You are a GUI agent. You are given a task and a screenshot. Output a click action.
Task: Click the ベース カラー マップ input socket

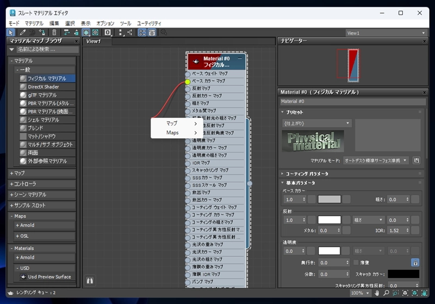point(188,81)
